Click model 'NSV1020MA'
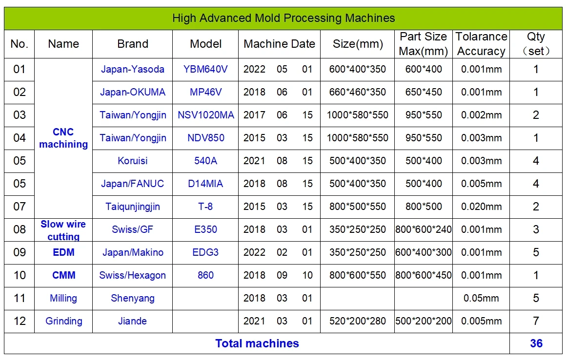Viewport: 567px width, 360px height. coord(205,115)
